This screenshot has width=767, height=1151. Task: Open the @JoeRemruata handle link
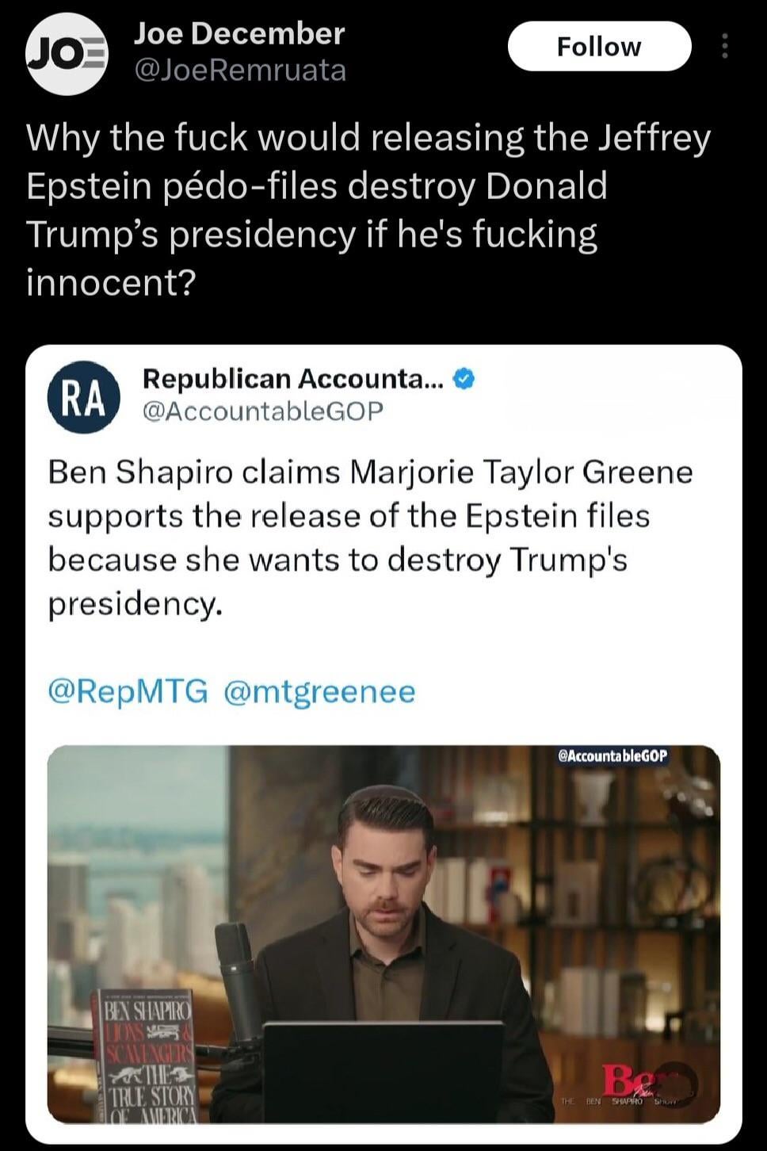pyautogui.click(x=241, y=71)
